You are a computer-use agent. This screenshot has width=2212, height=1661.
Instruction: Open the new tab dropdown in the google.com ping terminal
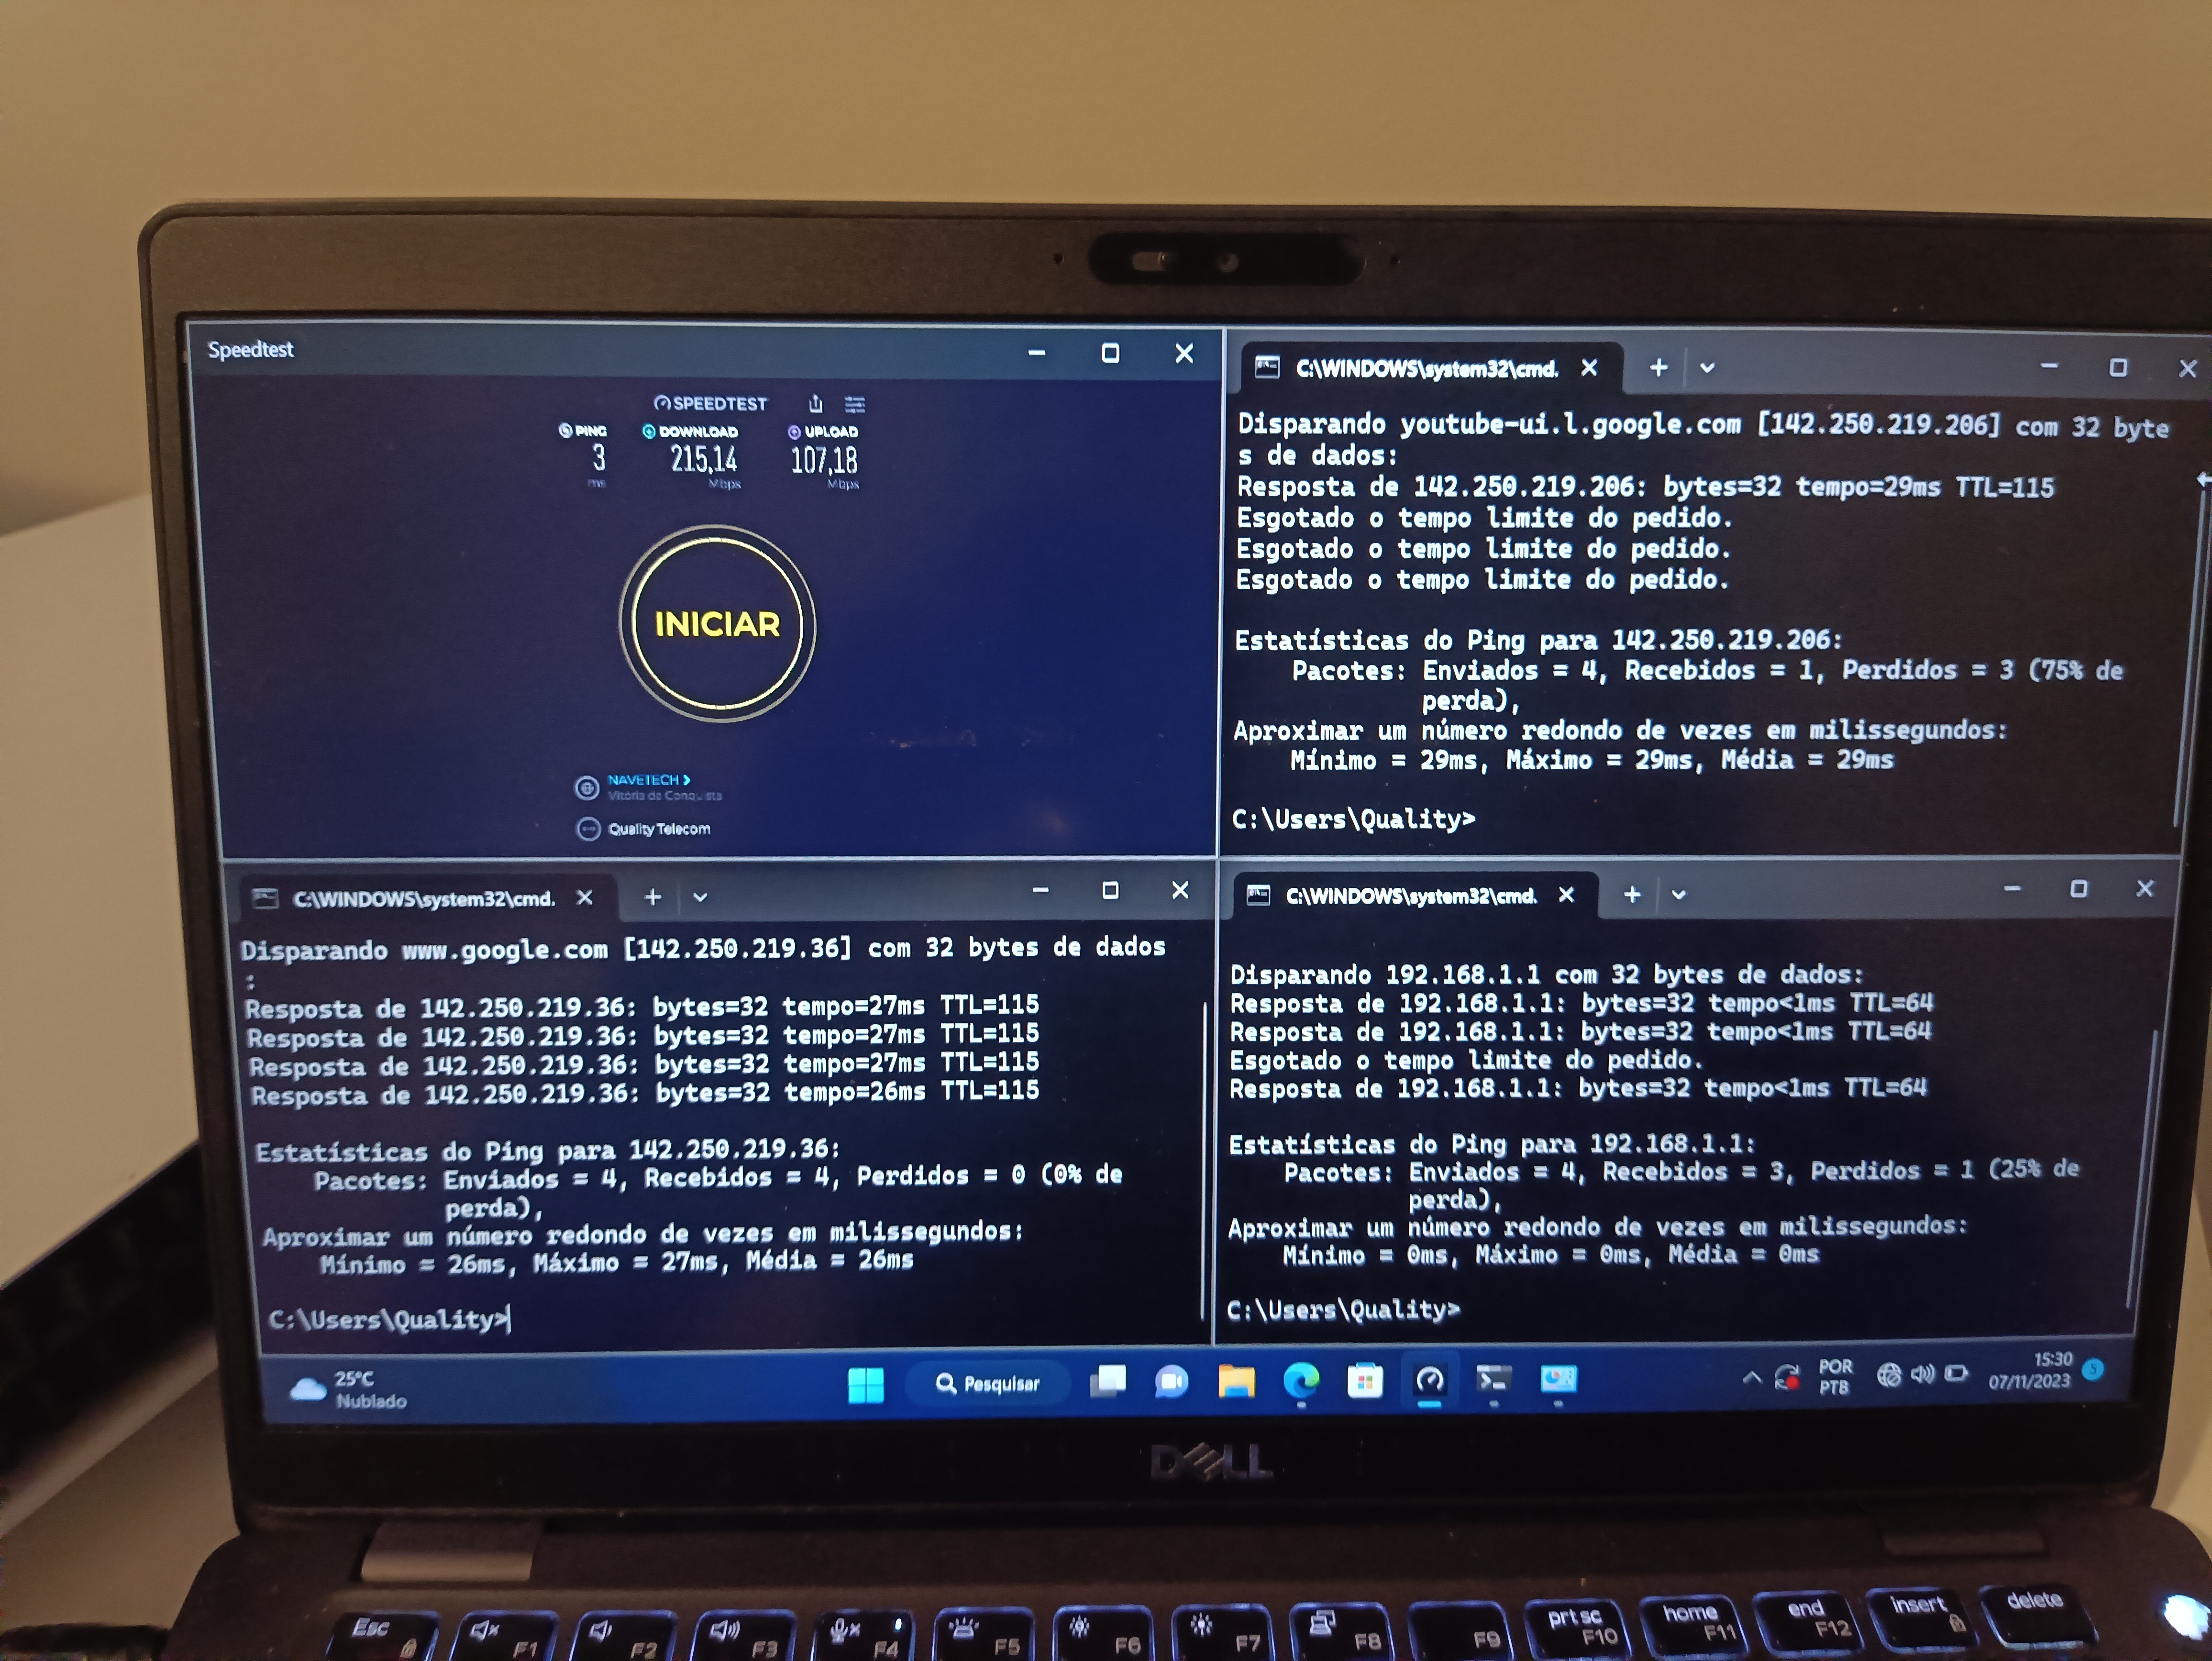coord(700,897)
